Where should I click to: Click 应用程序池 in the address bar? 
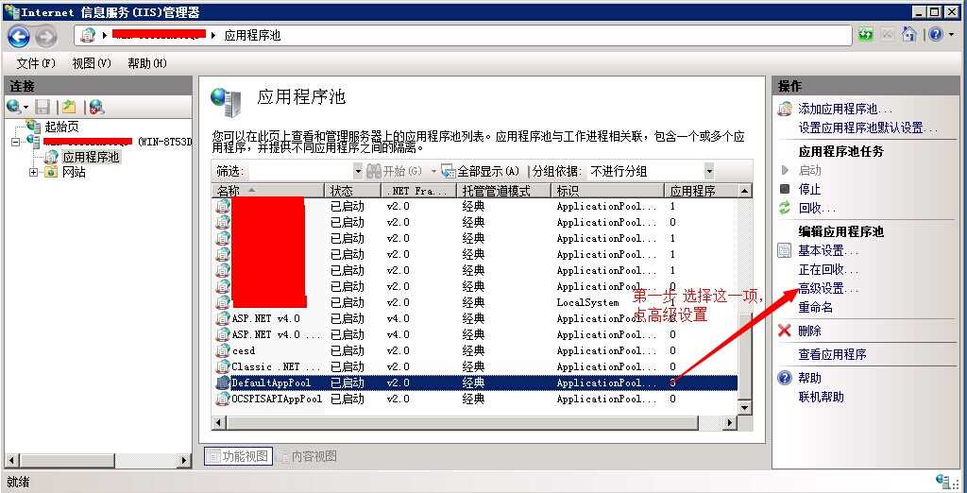click(x=252, y=35)
